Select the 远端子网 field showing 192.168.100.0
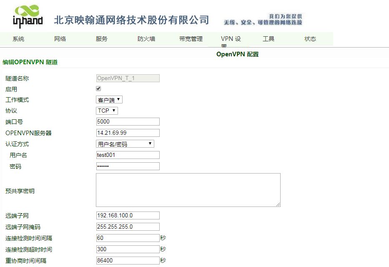This screenshot has height=267, width=389. (x=127, y=215)
